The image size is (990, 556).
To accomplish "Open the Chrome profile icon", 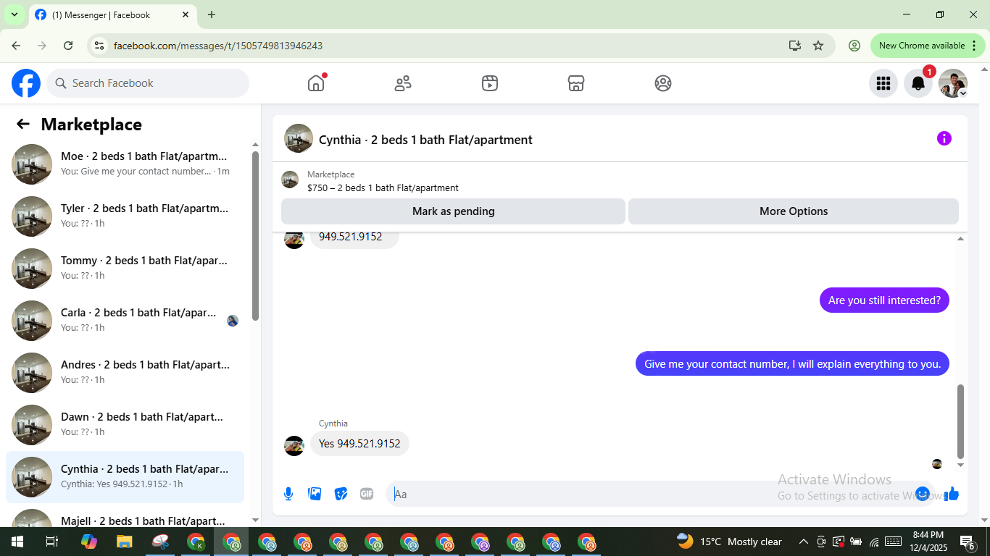I will click(854, 46).
